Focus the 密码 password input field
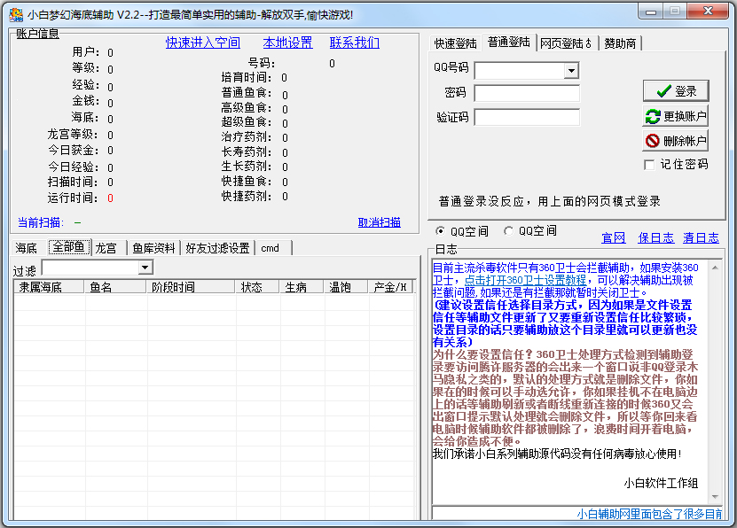 [x=526, y=94]
